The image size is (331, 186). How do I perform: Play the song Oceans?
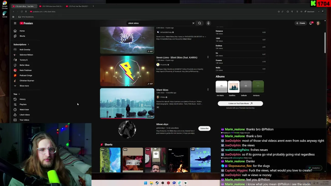click(x=240, y=61)
